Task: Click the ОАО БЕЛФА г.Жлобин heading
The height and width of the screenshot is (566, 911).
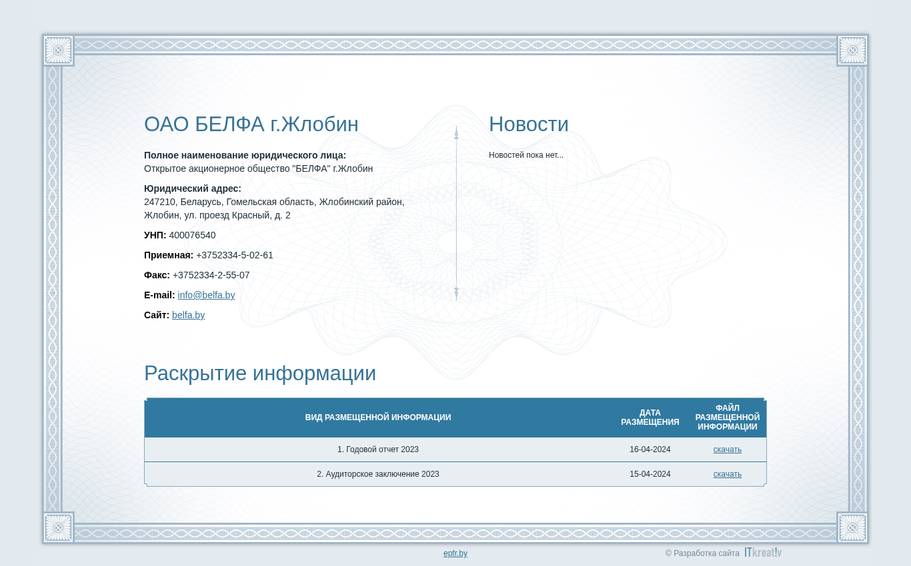Action: coord(251,125)
